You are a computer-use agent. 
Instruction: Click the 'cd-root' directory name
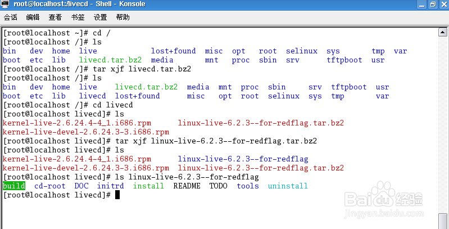click(50, 186)
